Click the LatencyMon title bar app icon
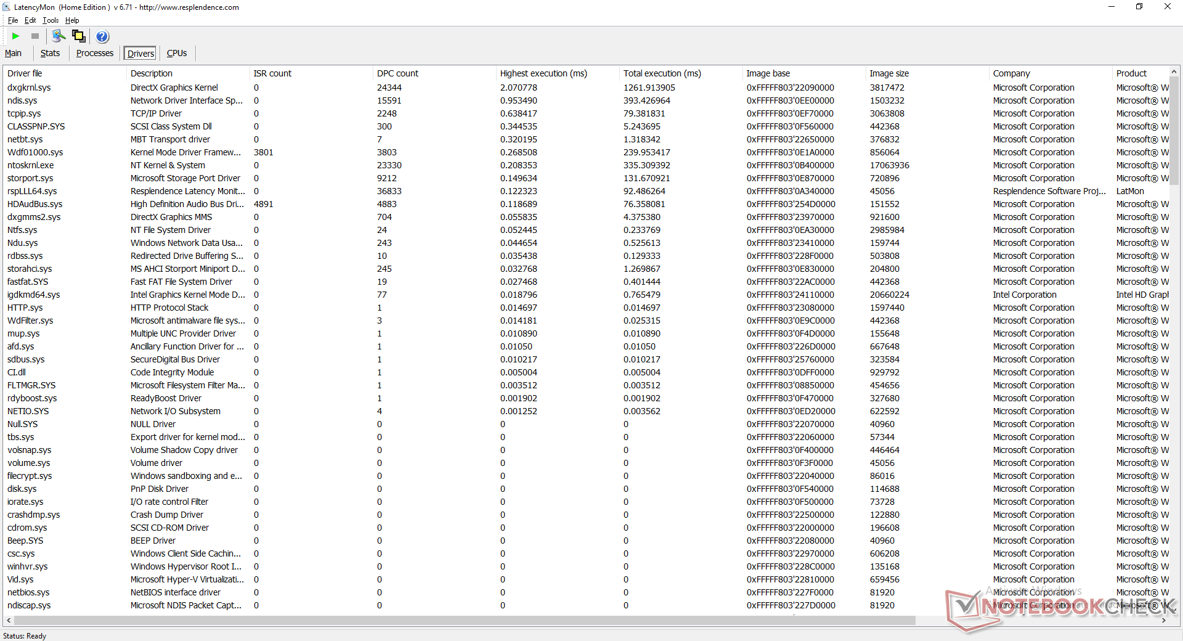Viewport: 1183px width, 641px height. click(x=7, y=7)
